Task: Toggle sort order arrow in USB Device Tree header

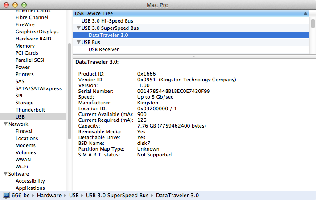Action: [x=305, y=13]
